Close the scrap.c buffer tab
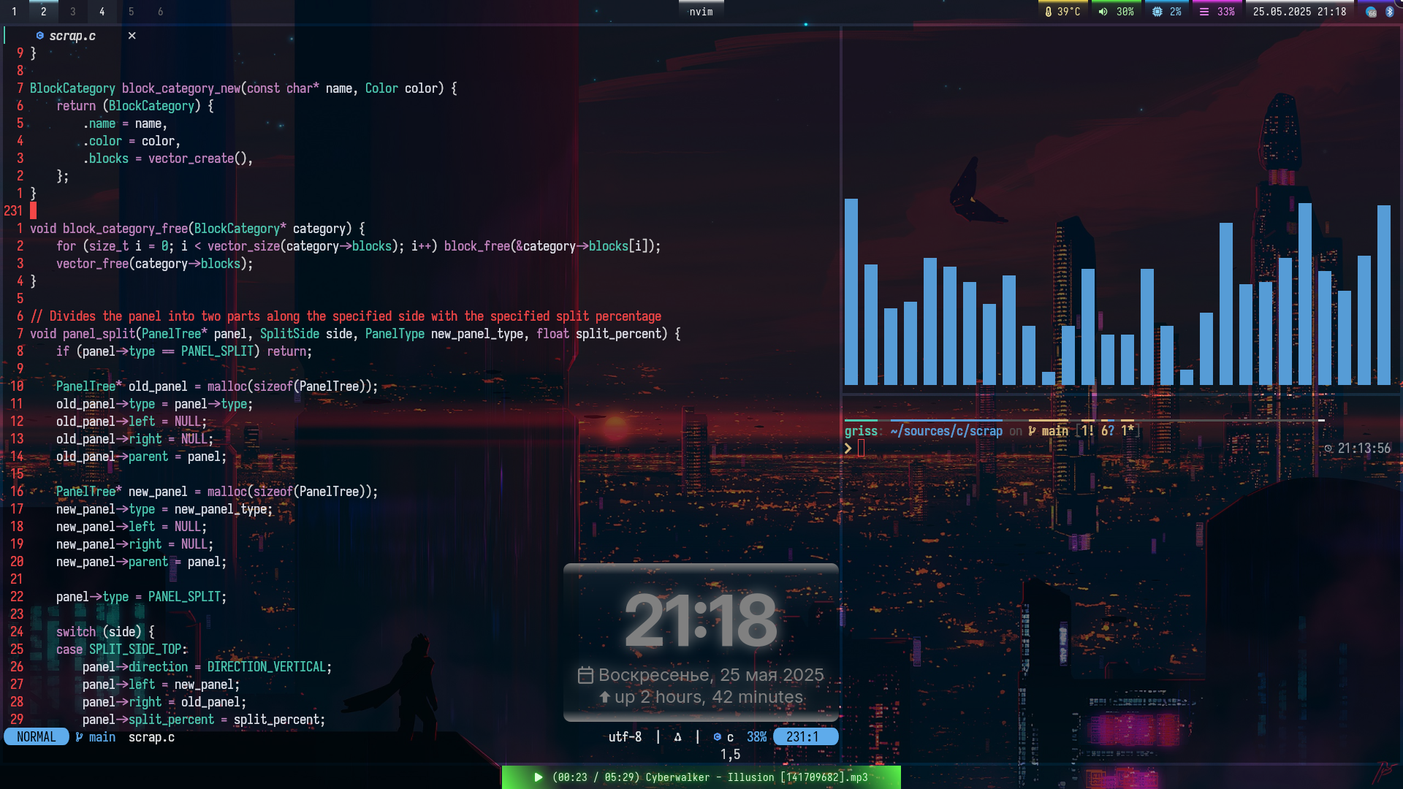The height and width of the screenshot is (789, 1403). (x=132, y=36)
